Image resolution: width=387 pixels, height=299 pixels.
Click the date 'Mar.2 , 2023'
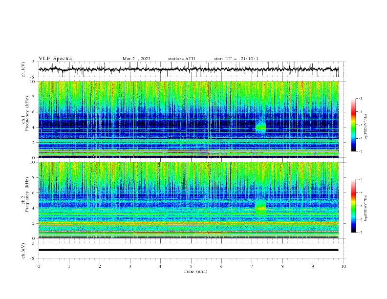tap(136, 59)
